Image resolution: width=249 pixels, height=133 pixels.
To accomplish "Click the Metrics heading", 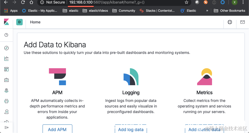I will (205, 93).
